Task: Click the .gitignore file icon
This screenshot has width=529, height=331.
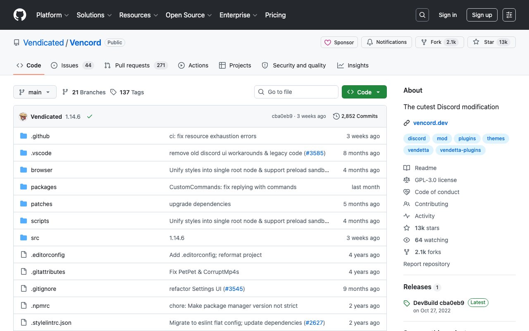Action: click(x=24, y=289)
